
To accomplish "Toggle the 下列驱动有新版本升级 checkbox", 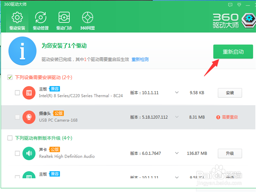I will click(10, 138).
